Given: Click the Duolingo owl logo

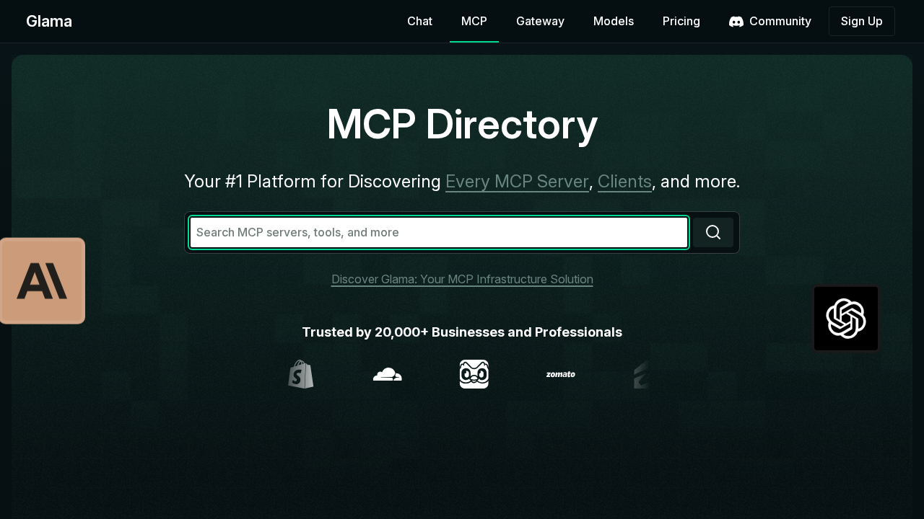Looking at the screenshot, I should click(x=474, y=374).
